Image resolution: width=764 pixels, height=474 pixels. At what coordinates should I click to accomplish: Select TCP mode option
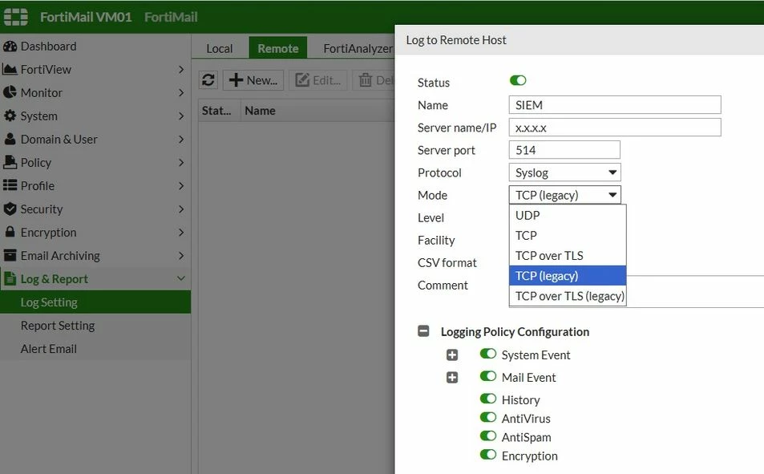[x=568, y=236]
